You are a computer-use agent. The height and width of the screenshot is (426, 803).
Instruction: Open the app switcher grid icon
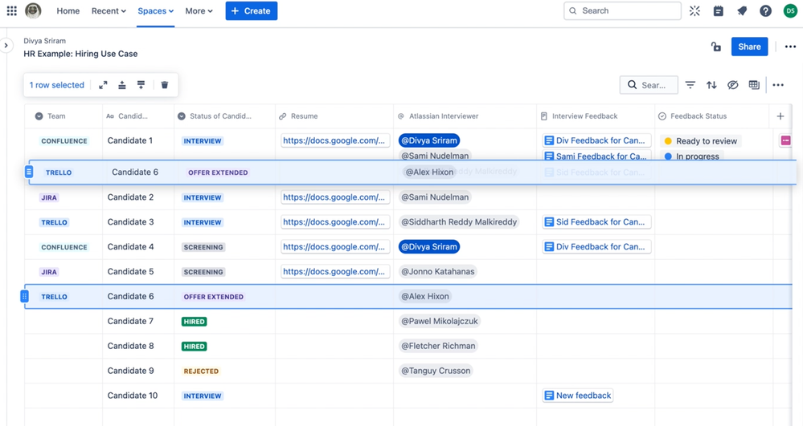pos(11,10)
